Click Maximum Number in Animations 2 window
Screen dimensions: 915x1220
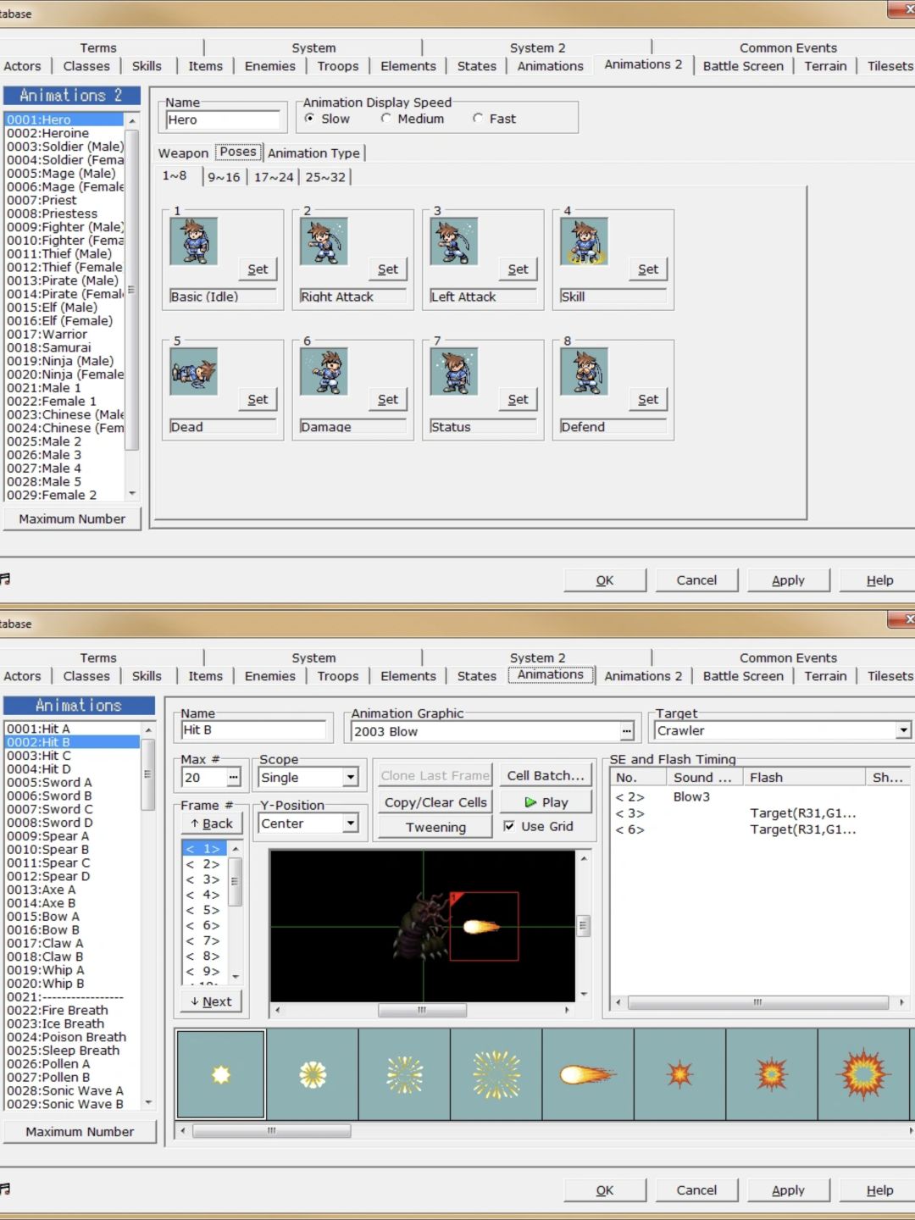pyautogui.click(x=72, y=518)
